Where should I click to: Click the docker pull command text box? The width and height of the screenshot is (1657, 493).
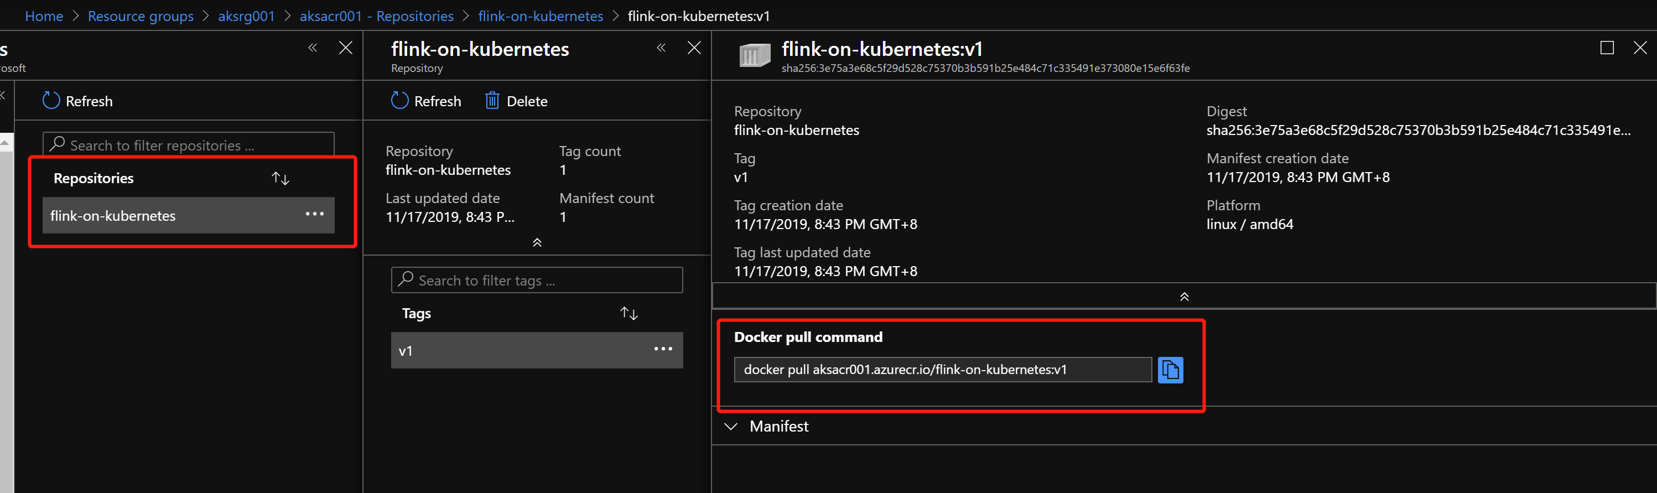[x=942, y=370]
